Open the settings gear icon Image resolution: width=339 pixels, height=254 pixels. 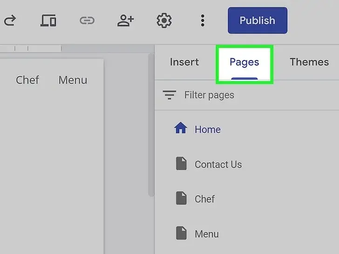tap(164, 20)
